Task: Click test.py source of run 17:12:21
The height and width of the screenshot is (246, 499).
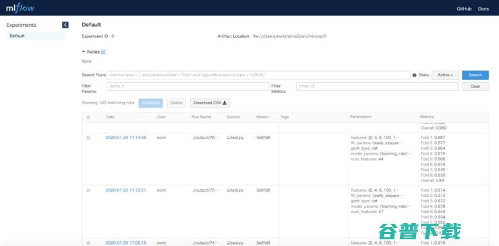Action: pos(235,190)
